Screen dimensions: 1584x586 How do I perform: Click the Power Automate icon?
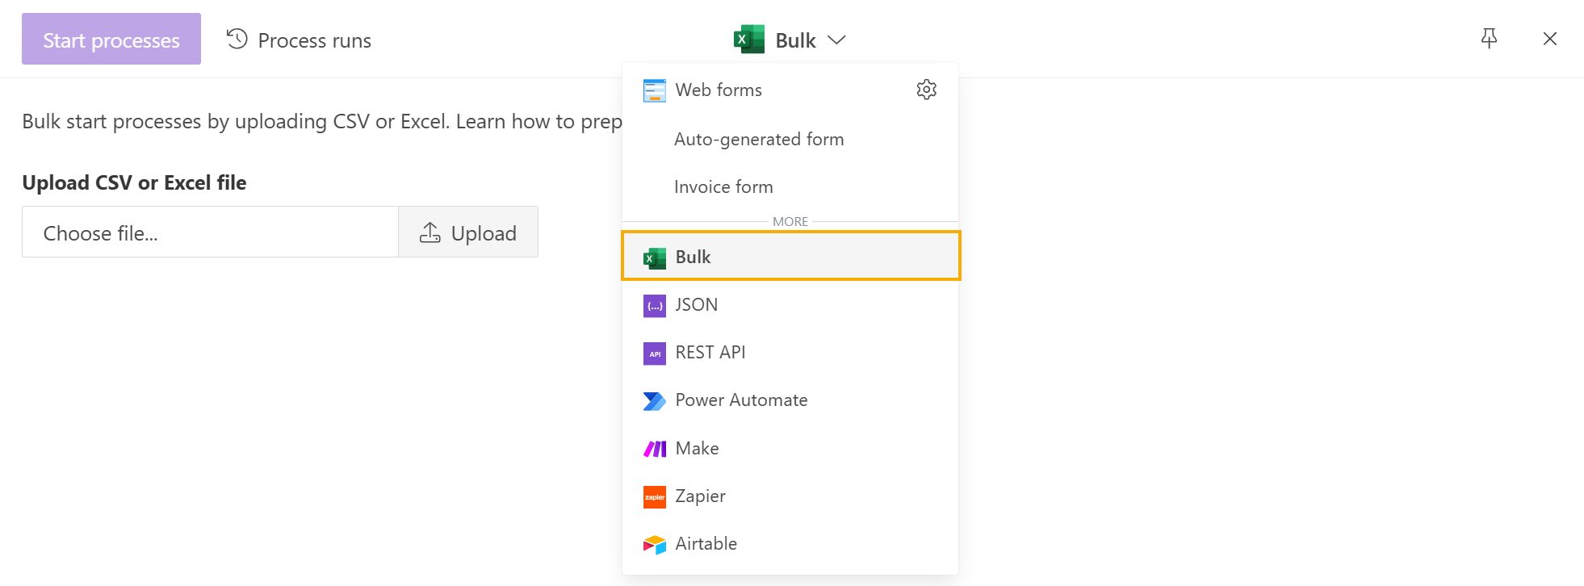pyautogui.click(x=655, y=401)
